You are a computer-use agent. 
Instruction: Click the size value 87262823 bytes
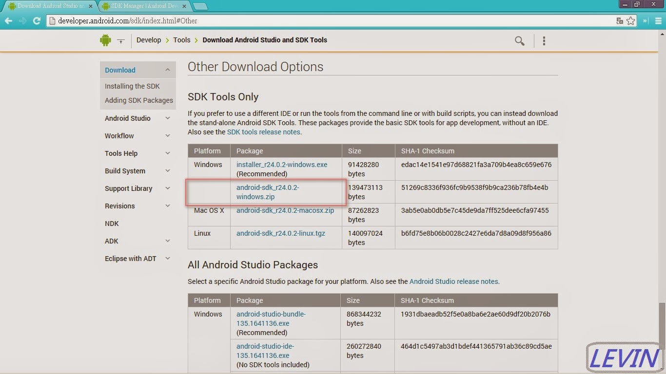click(364, 215)
